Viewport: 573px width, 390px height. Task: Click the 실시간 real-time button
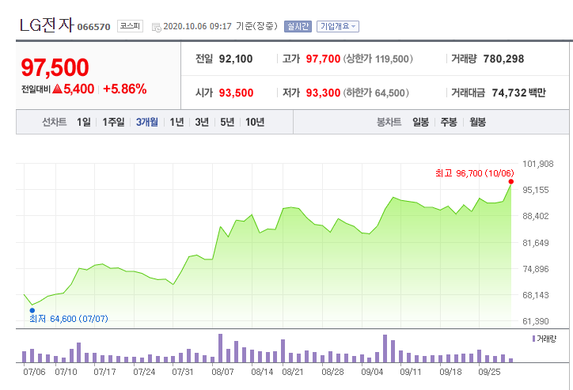click(x=297, y=26)
